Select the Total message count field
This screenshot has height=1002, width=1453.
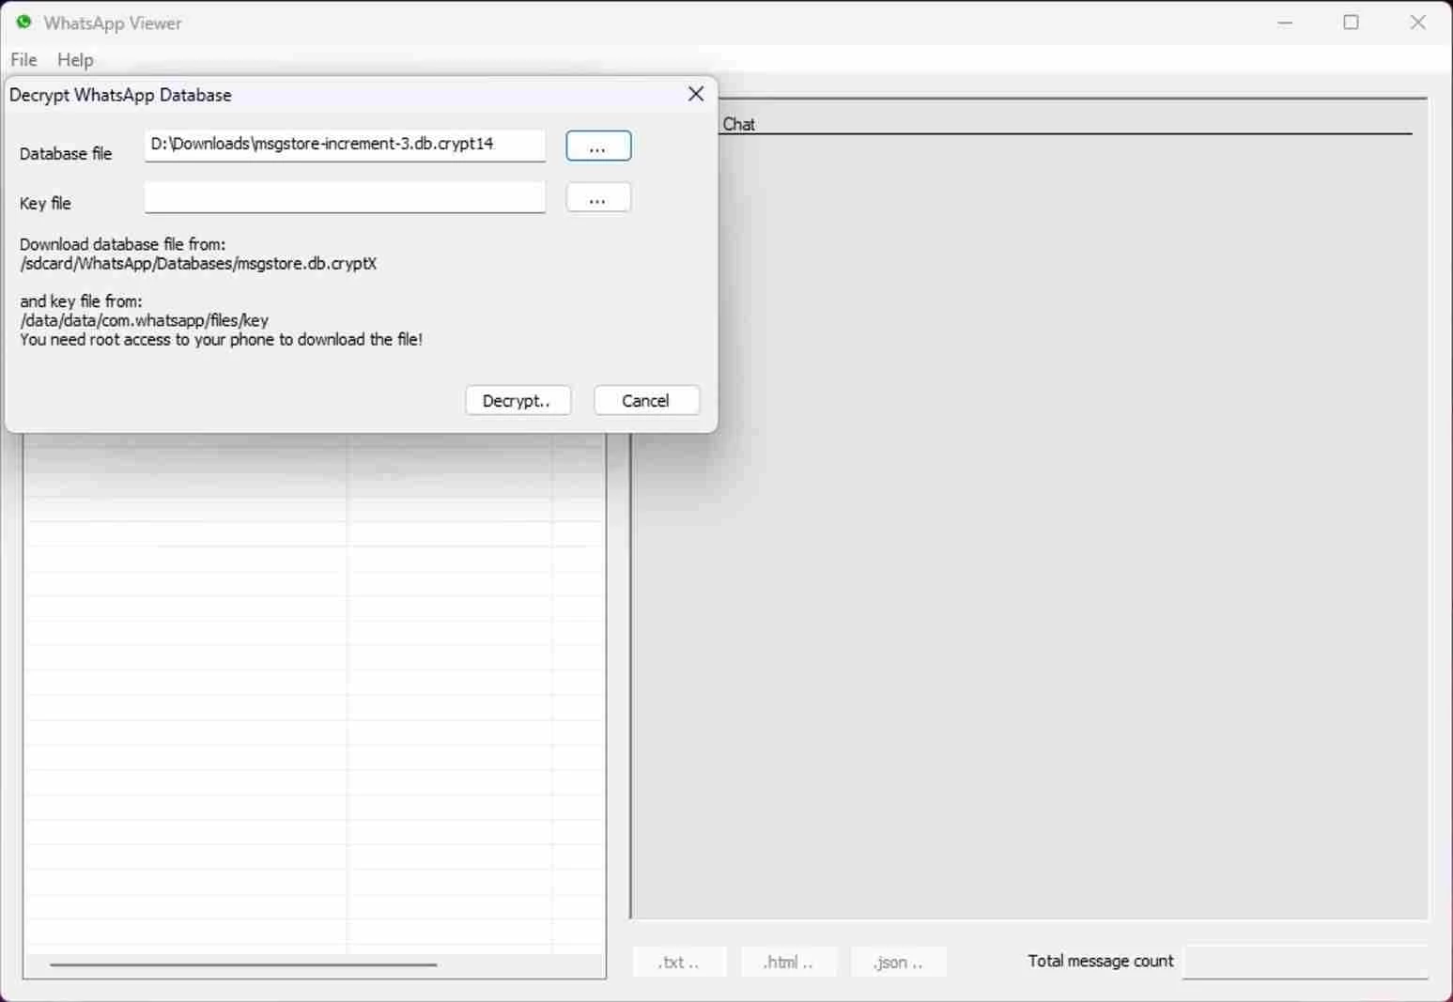[x=1304, y=962]
